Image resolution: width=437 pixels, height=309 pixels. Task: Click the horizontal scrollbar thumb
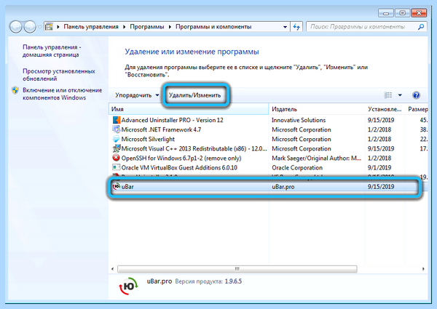(237, 269)
